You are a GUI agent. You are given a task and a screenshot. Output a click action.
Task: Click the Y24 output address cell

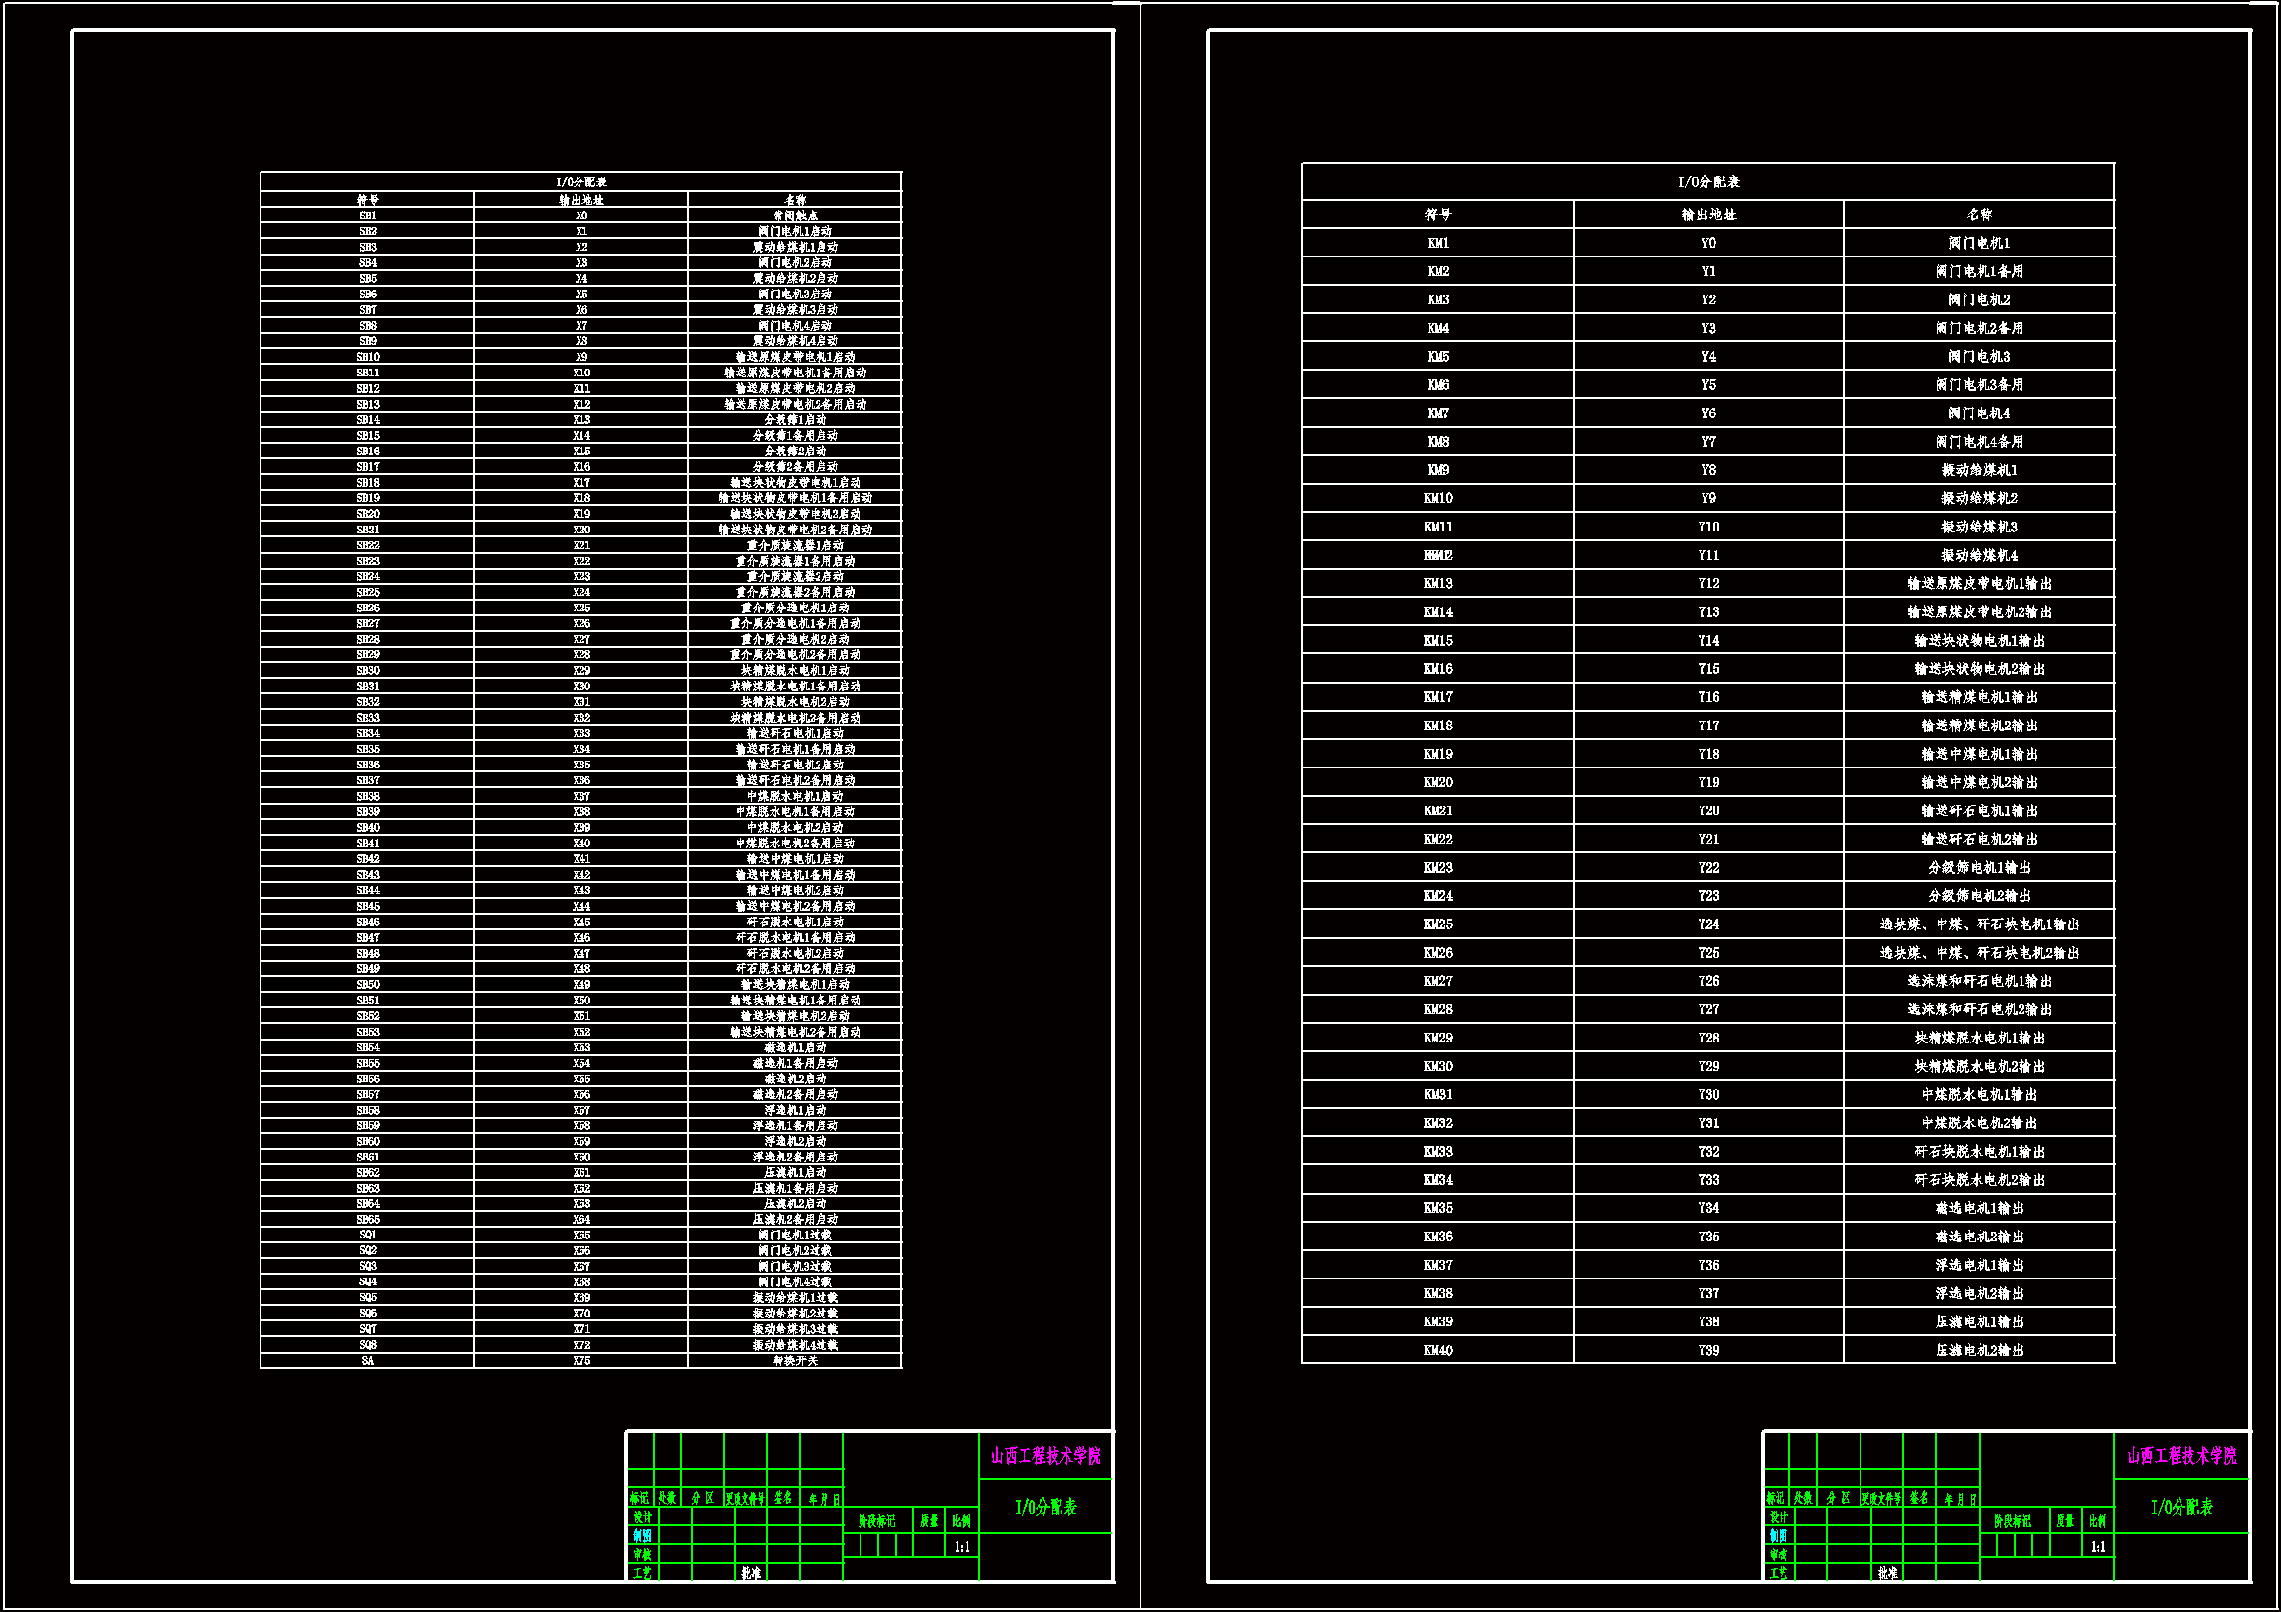(1707, 924)
